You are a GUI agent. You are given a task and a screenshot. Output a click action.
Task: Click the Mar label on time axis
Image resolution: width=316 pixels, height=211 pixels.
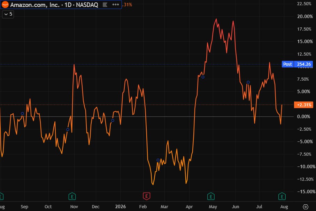(x=164, y=207)
